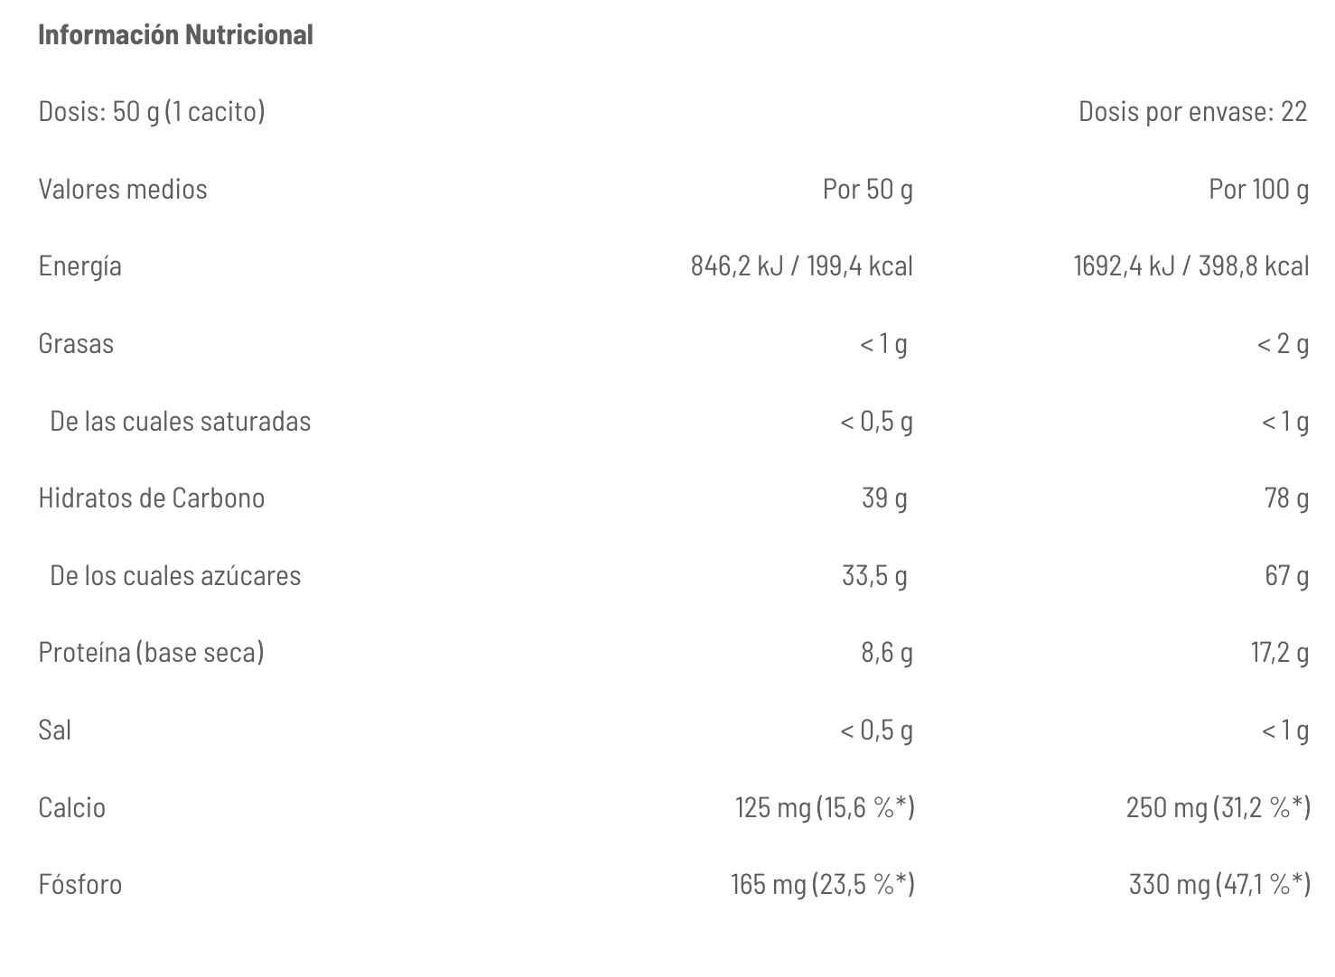This screenshot has height=977, width=1335.
Task: Select the Energía row label
Action: point(79,266)
